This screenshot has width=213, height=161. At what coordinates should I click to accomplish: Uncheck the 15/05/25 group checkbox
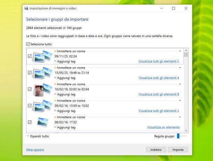point(30,73)
